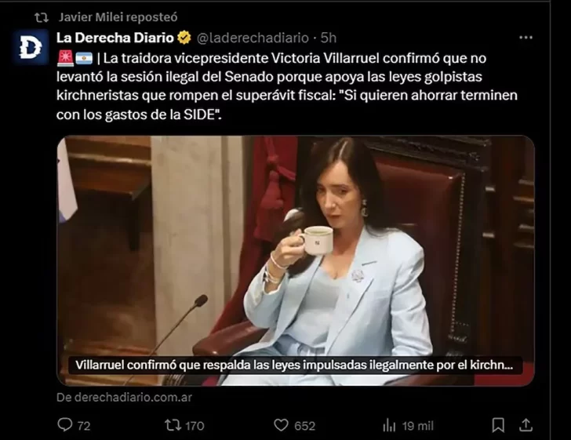Viewport: 571px width, 440px height.
Task: Open @laderechadiario handle link
Action: point(253,38)
